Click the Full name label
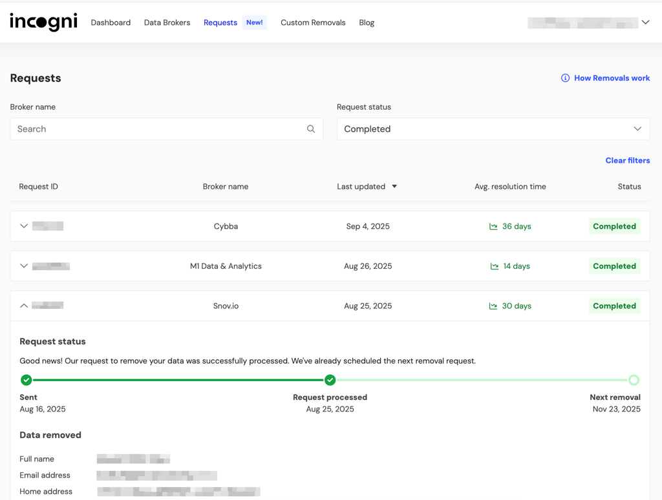Screen dimensions: 662x500 tap(37, 459)
